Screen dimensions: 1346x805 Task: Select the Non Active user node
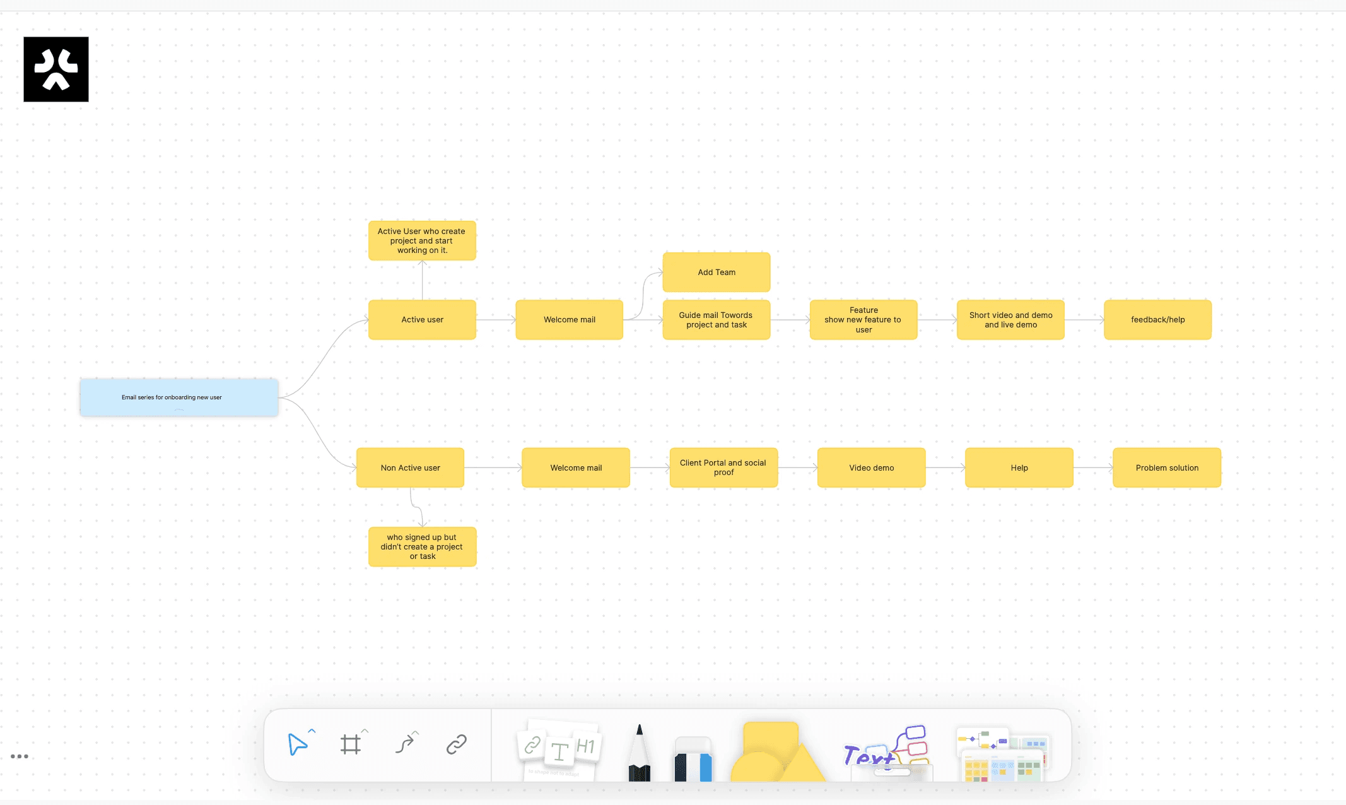[410, 468]
